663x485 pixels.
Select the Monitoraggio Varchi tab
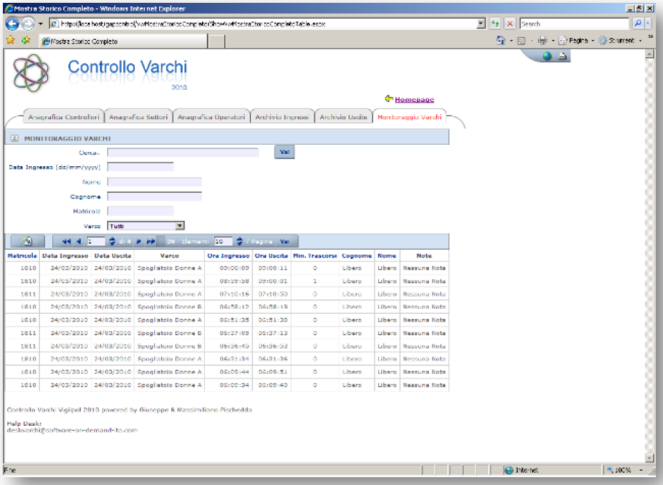point(410,117)
